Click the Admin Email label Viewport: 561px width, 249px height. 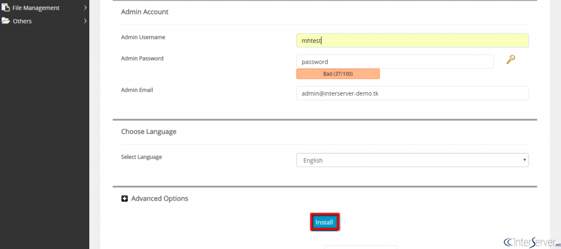tap(137, 90)
